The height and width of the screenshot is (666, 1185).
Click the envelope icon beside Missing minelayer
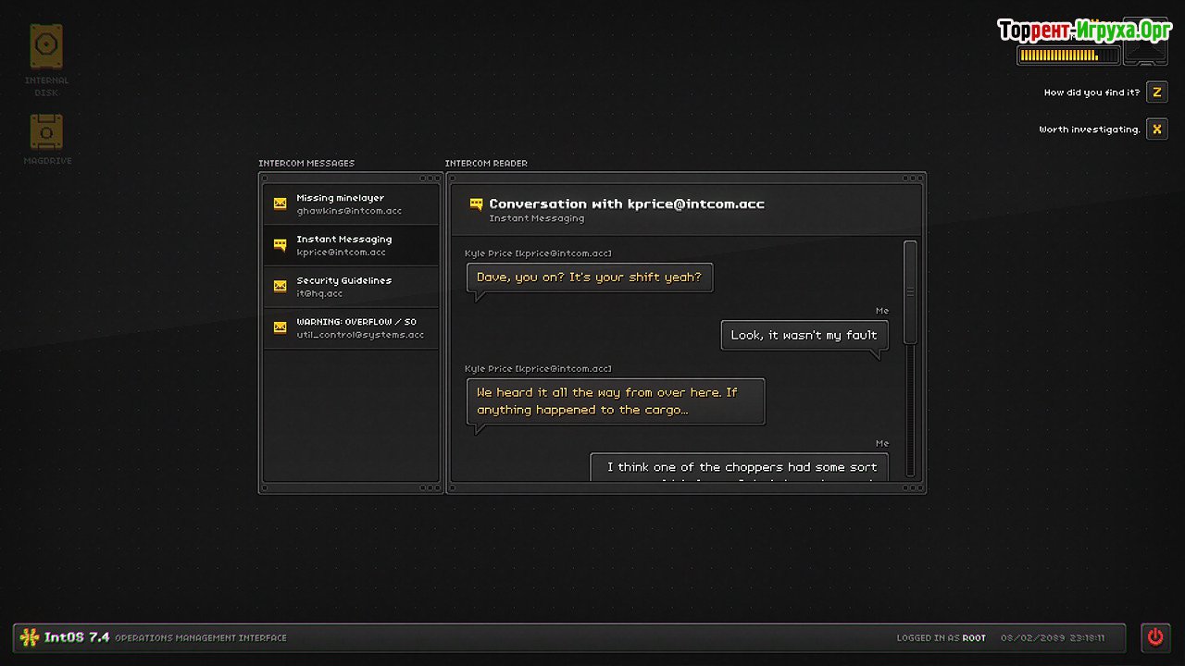coord(280,203)
